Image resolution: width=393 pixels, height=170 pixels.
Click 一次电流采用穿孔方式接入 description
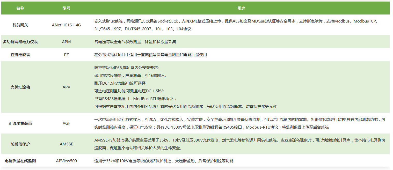pyautogui.click(x=240, y=123)
